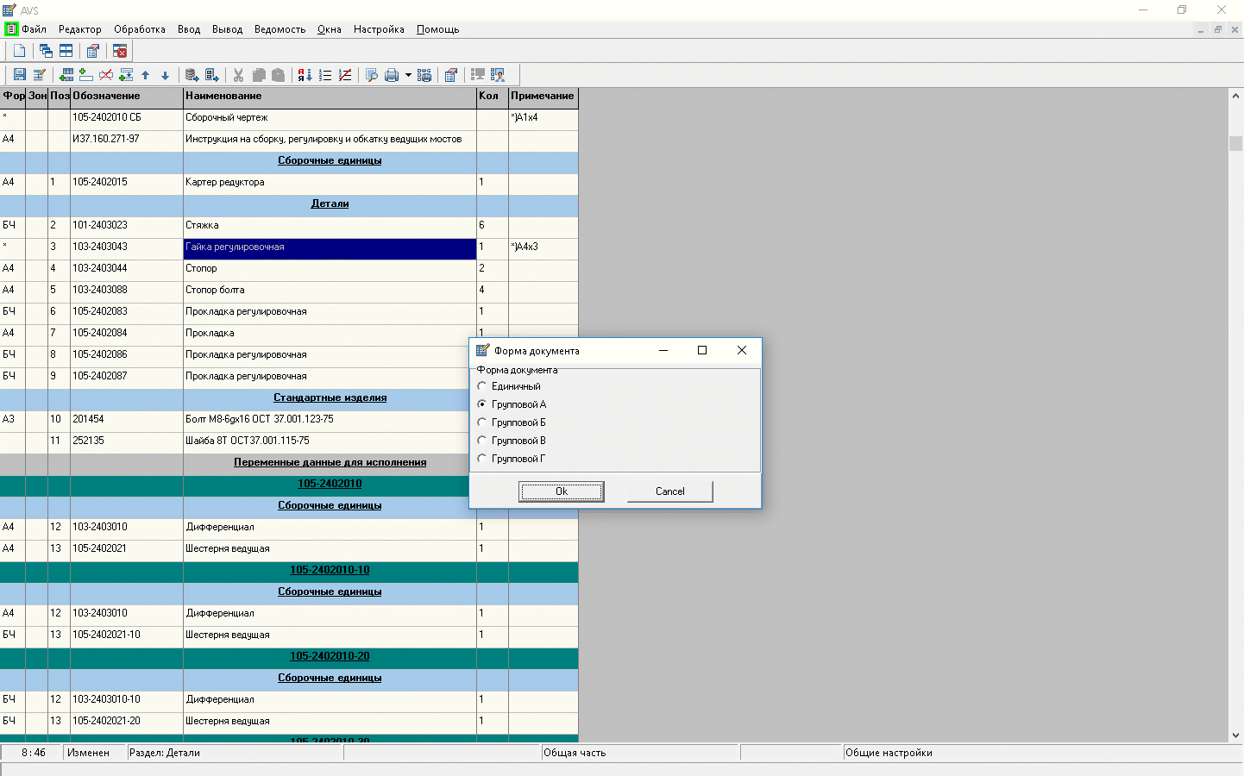Move row up with blue up arrow
Image resolution: width=1244 pixels, height=776 pixels.
click(145, 75)
